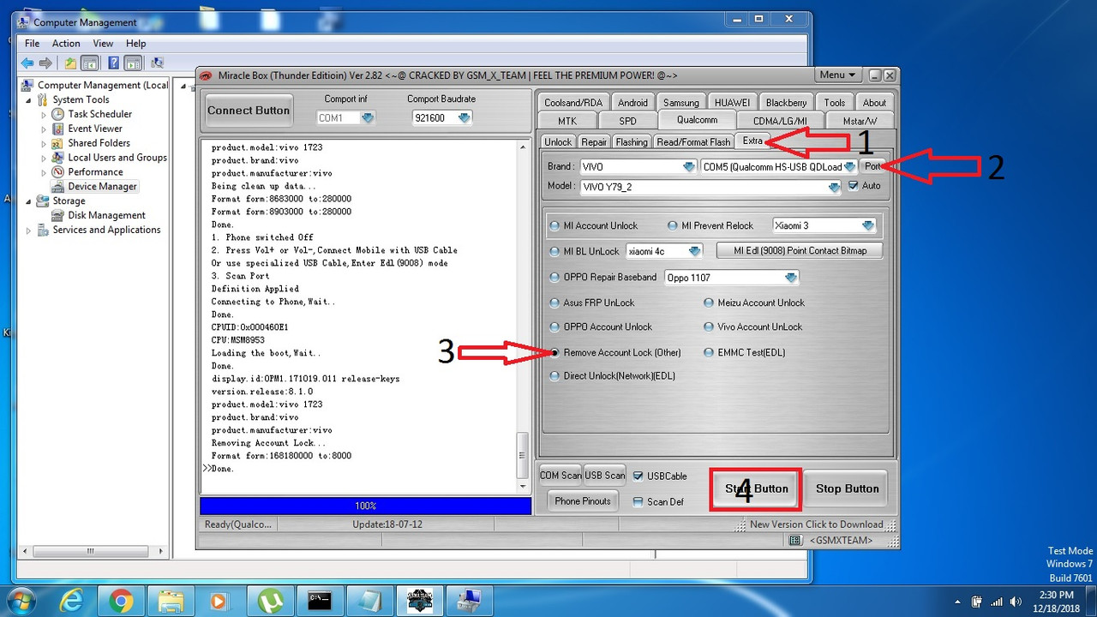
Task: Open the Windows Start menu
Action: tap(21, 601)
